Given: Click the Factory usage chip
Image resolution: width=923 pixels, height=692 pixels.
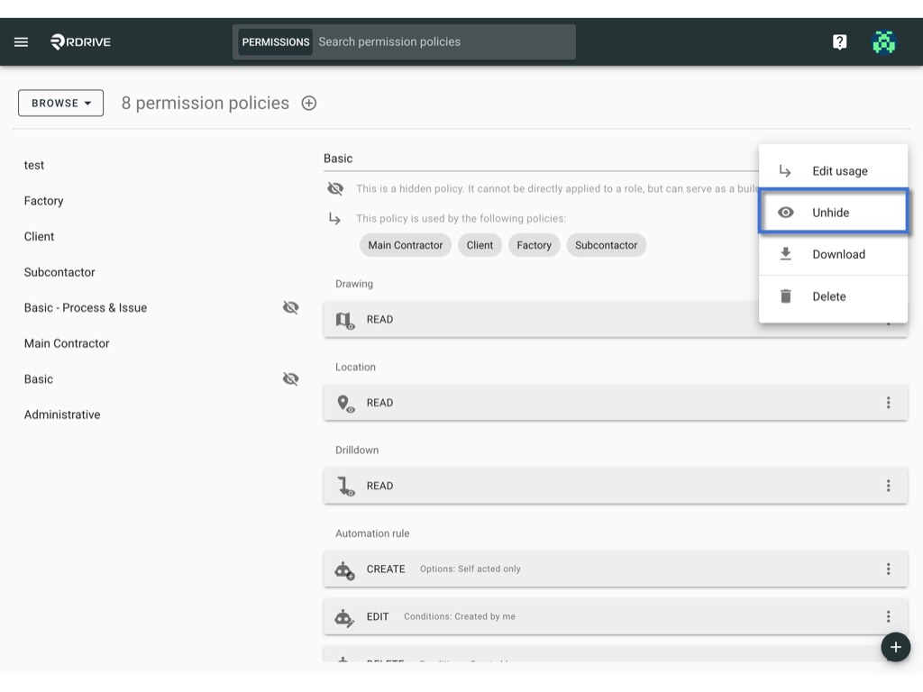Looking at the screenshot, I should (x=534, y=245).
